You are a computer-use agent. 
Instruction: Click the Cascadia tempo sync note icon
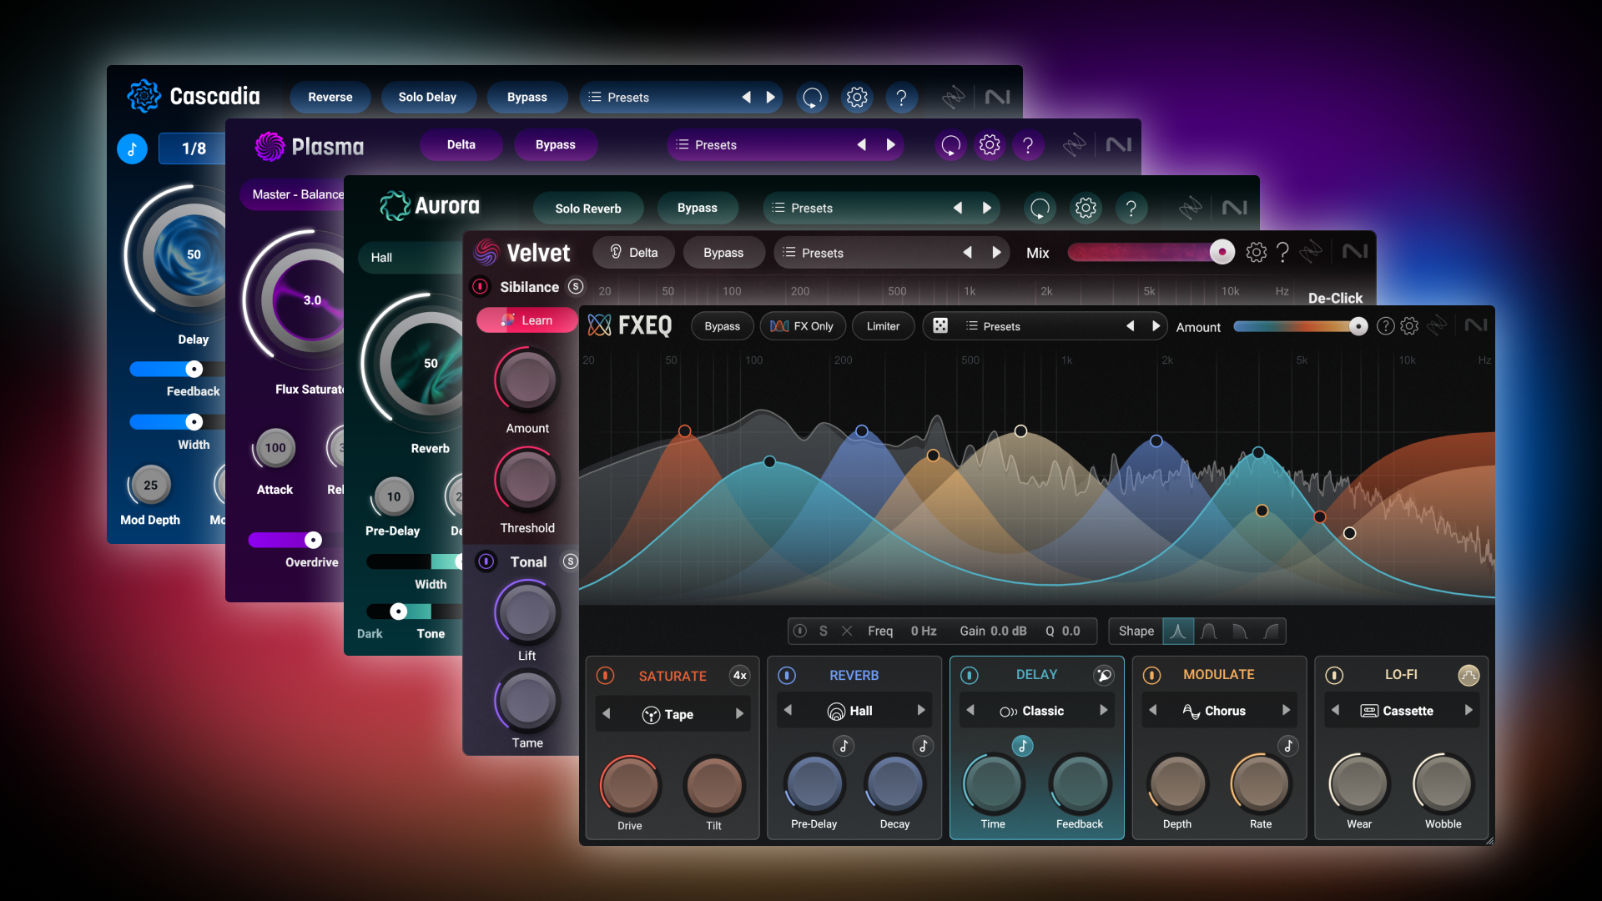tap(132, 149)
